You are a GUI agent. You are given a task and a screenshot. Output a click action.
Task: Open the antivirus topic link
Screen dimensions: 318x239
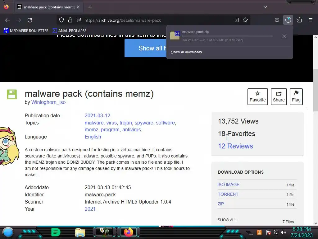(x=131, y=130)
